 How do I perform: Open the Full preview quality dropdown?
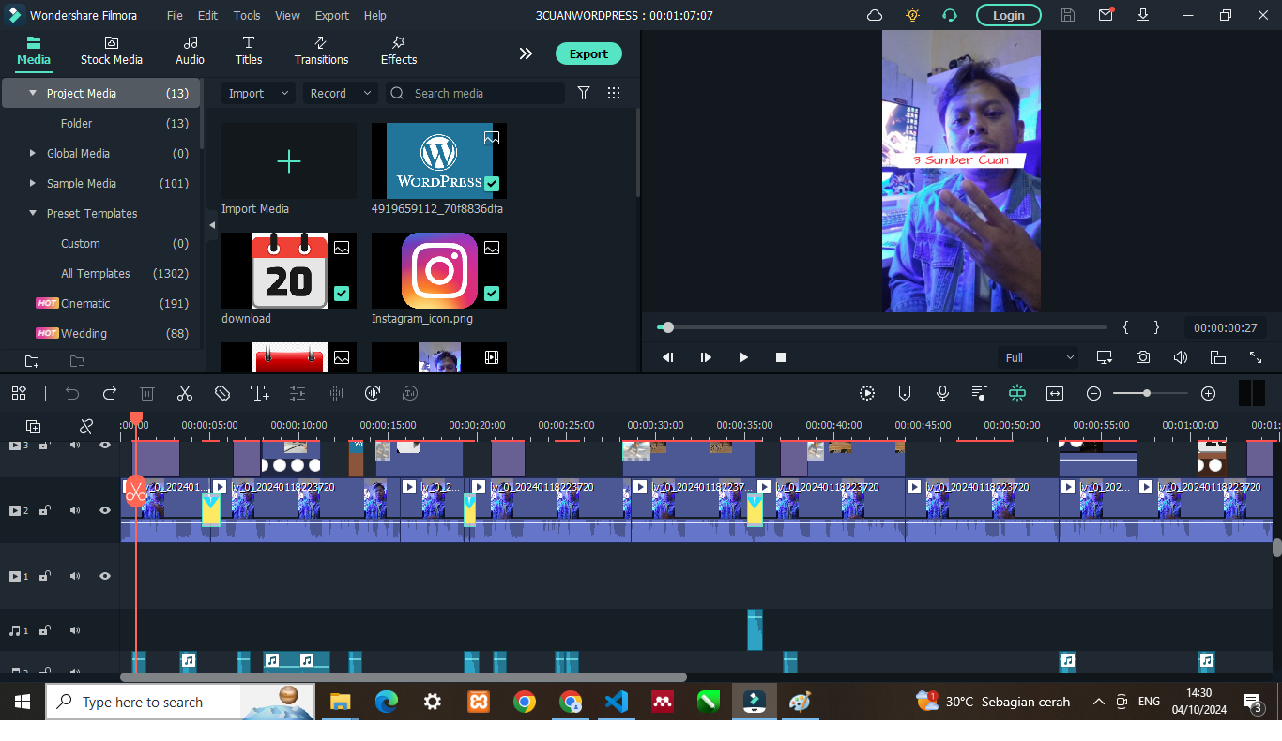coord(1039,357)
